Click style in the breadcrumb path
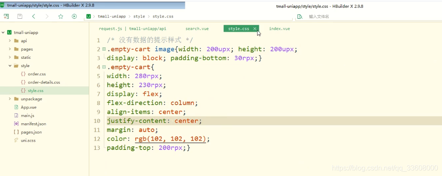The height and width of the screenshot is (176, 442). click(139, 17)
